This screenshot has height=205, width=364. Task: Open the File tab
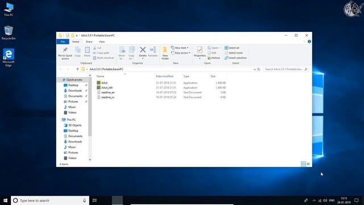63,42
